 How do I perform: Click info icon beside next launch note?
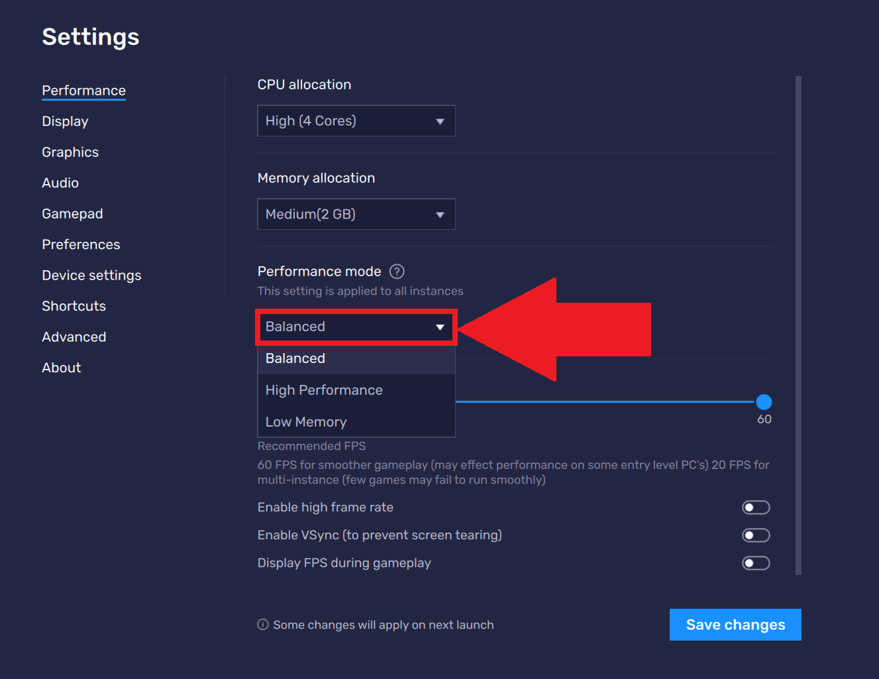(x=263, y=625)
